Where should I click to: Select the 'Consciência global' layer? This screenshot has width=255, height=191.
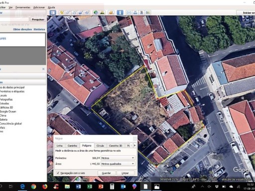point(10,123)
